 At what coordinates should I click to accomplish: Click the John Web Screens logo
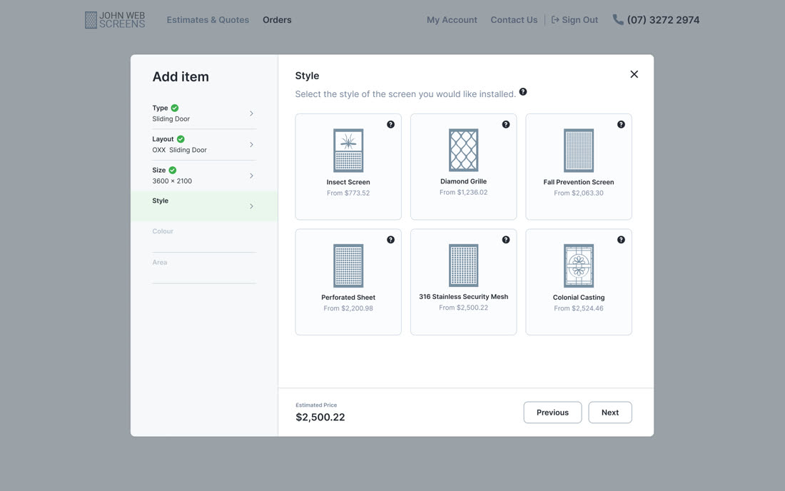pos(115,20)
